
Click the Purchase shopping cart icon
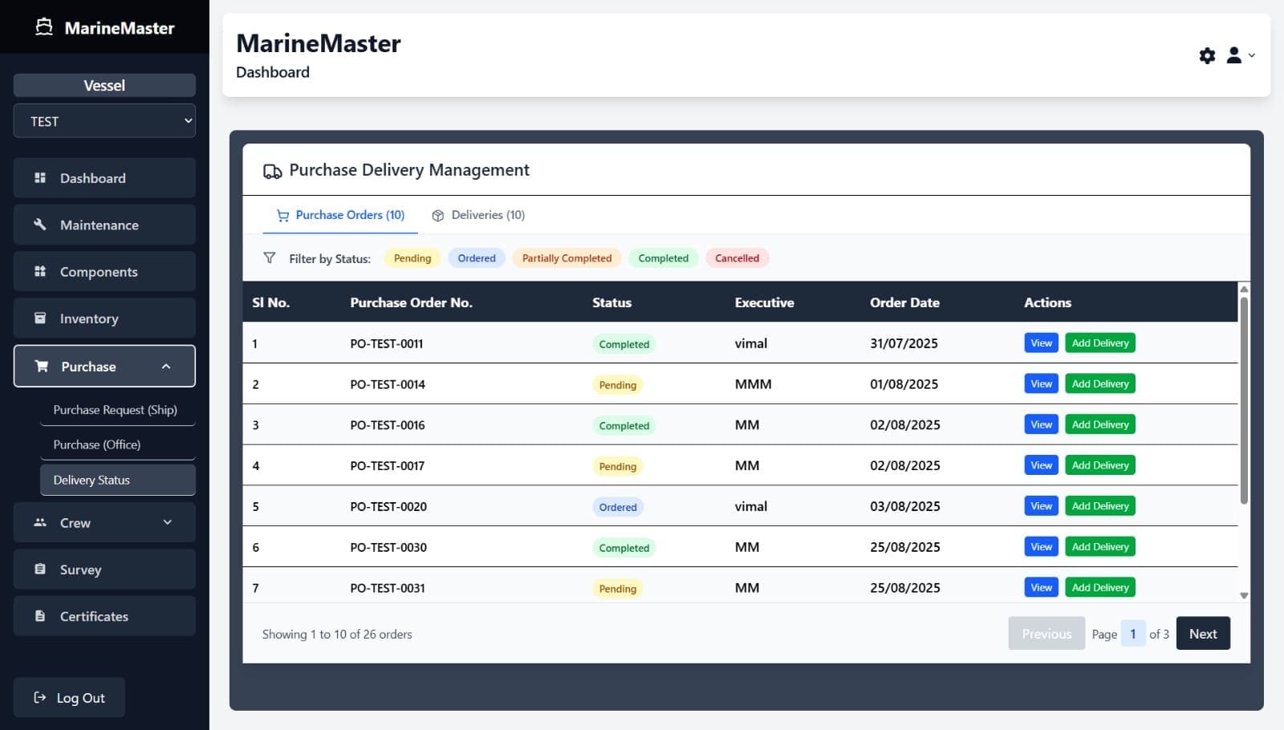39,366
